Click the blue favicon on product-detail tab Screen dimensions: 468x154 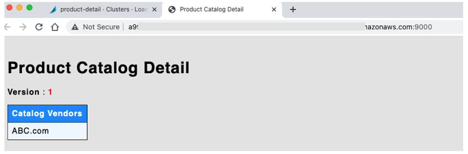tap(53, 9)
